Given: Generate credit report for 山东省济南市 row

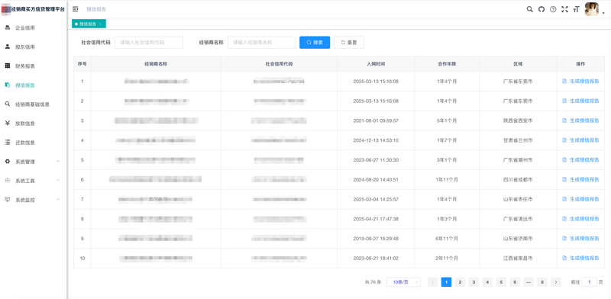Looking at the screenshot, I should click(x=580, y=238).
